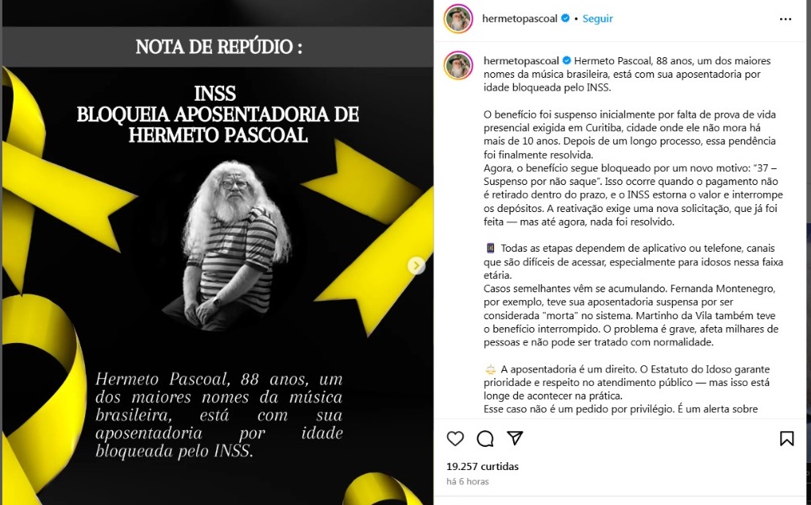The width and height of the screenshot is (811, 505).
Task: Save the post with the bookmark icon
Action: [x=786, y=438]
